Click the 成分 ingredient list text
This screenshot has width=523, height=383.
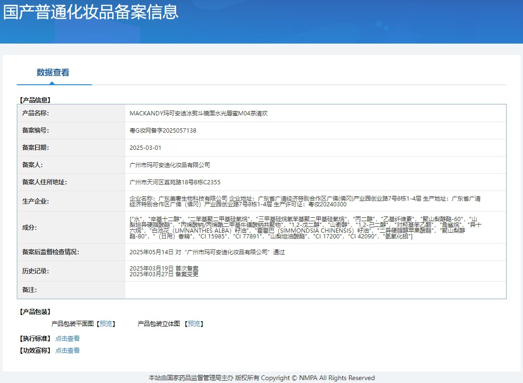click(305, 228)
